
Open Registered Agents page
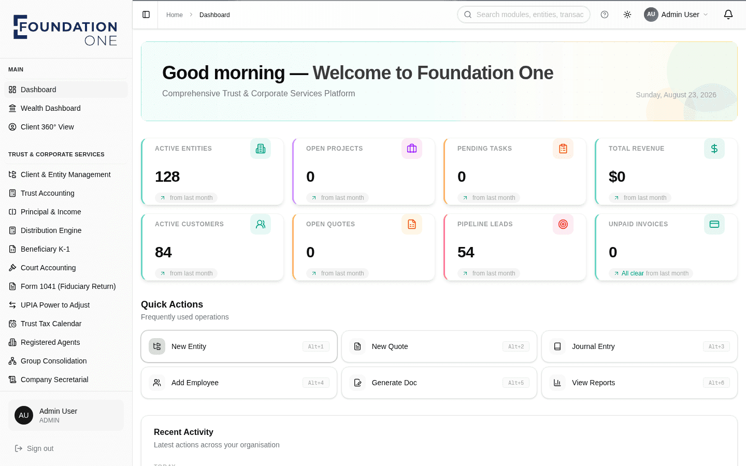click(66, 342)
